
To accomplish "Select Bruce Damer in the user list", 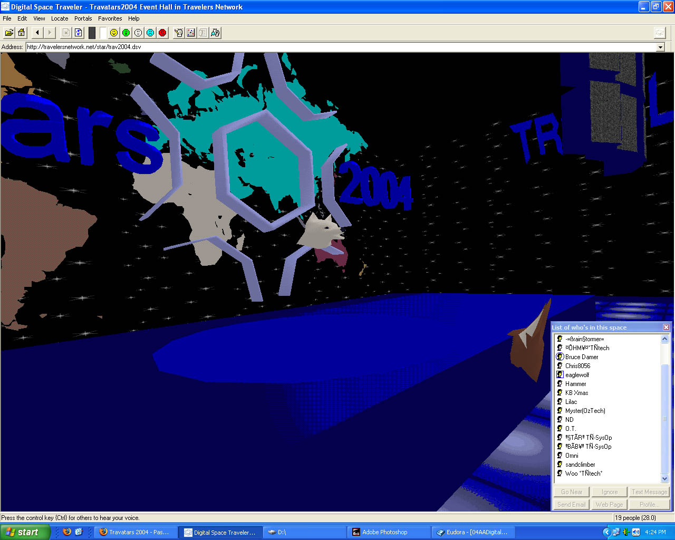I will click(x=582, y=357).
